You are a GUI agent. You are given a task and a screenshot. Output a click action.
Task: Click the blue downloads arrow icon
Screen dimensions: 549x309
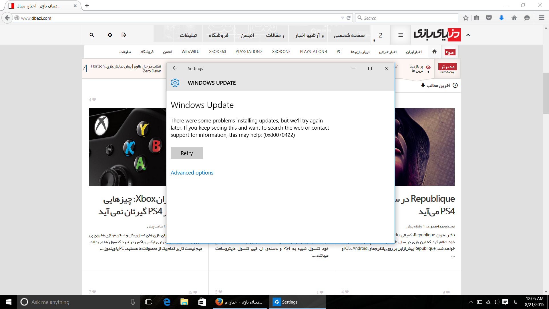coord(502,18)
